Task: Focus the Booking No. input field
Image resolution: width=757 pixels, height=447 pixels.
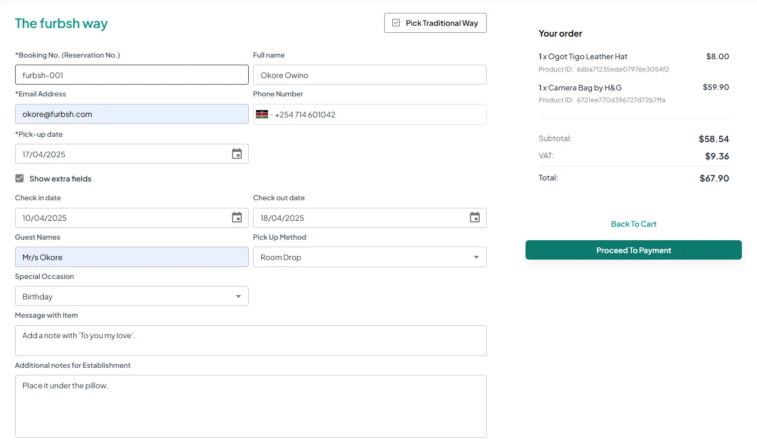Action: click(132, 75)
